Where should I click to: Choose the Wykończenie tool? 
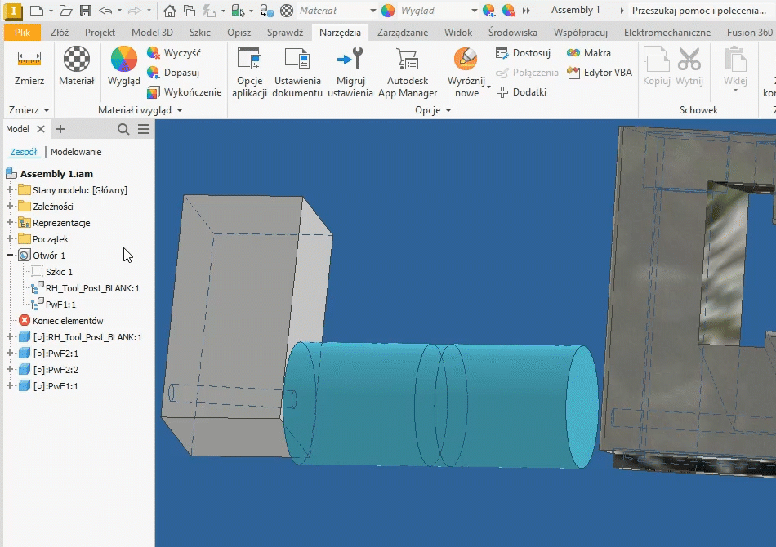point(184,92)
